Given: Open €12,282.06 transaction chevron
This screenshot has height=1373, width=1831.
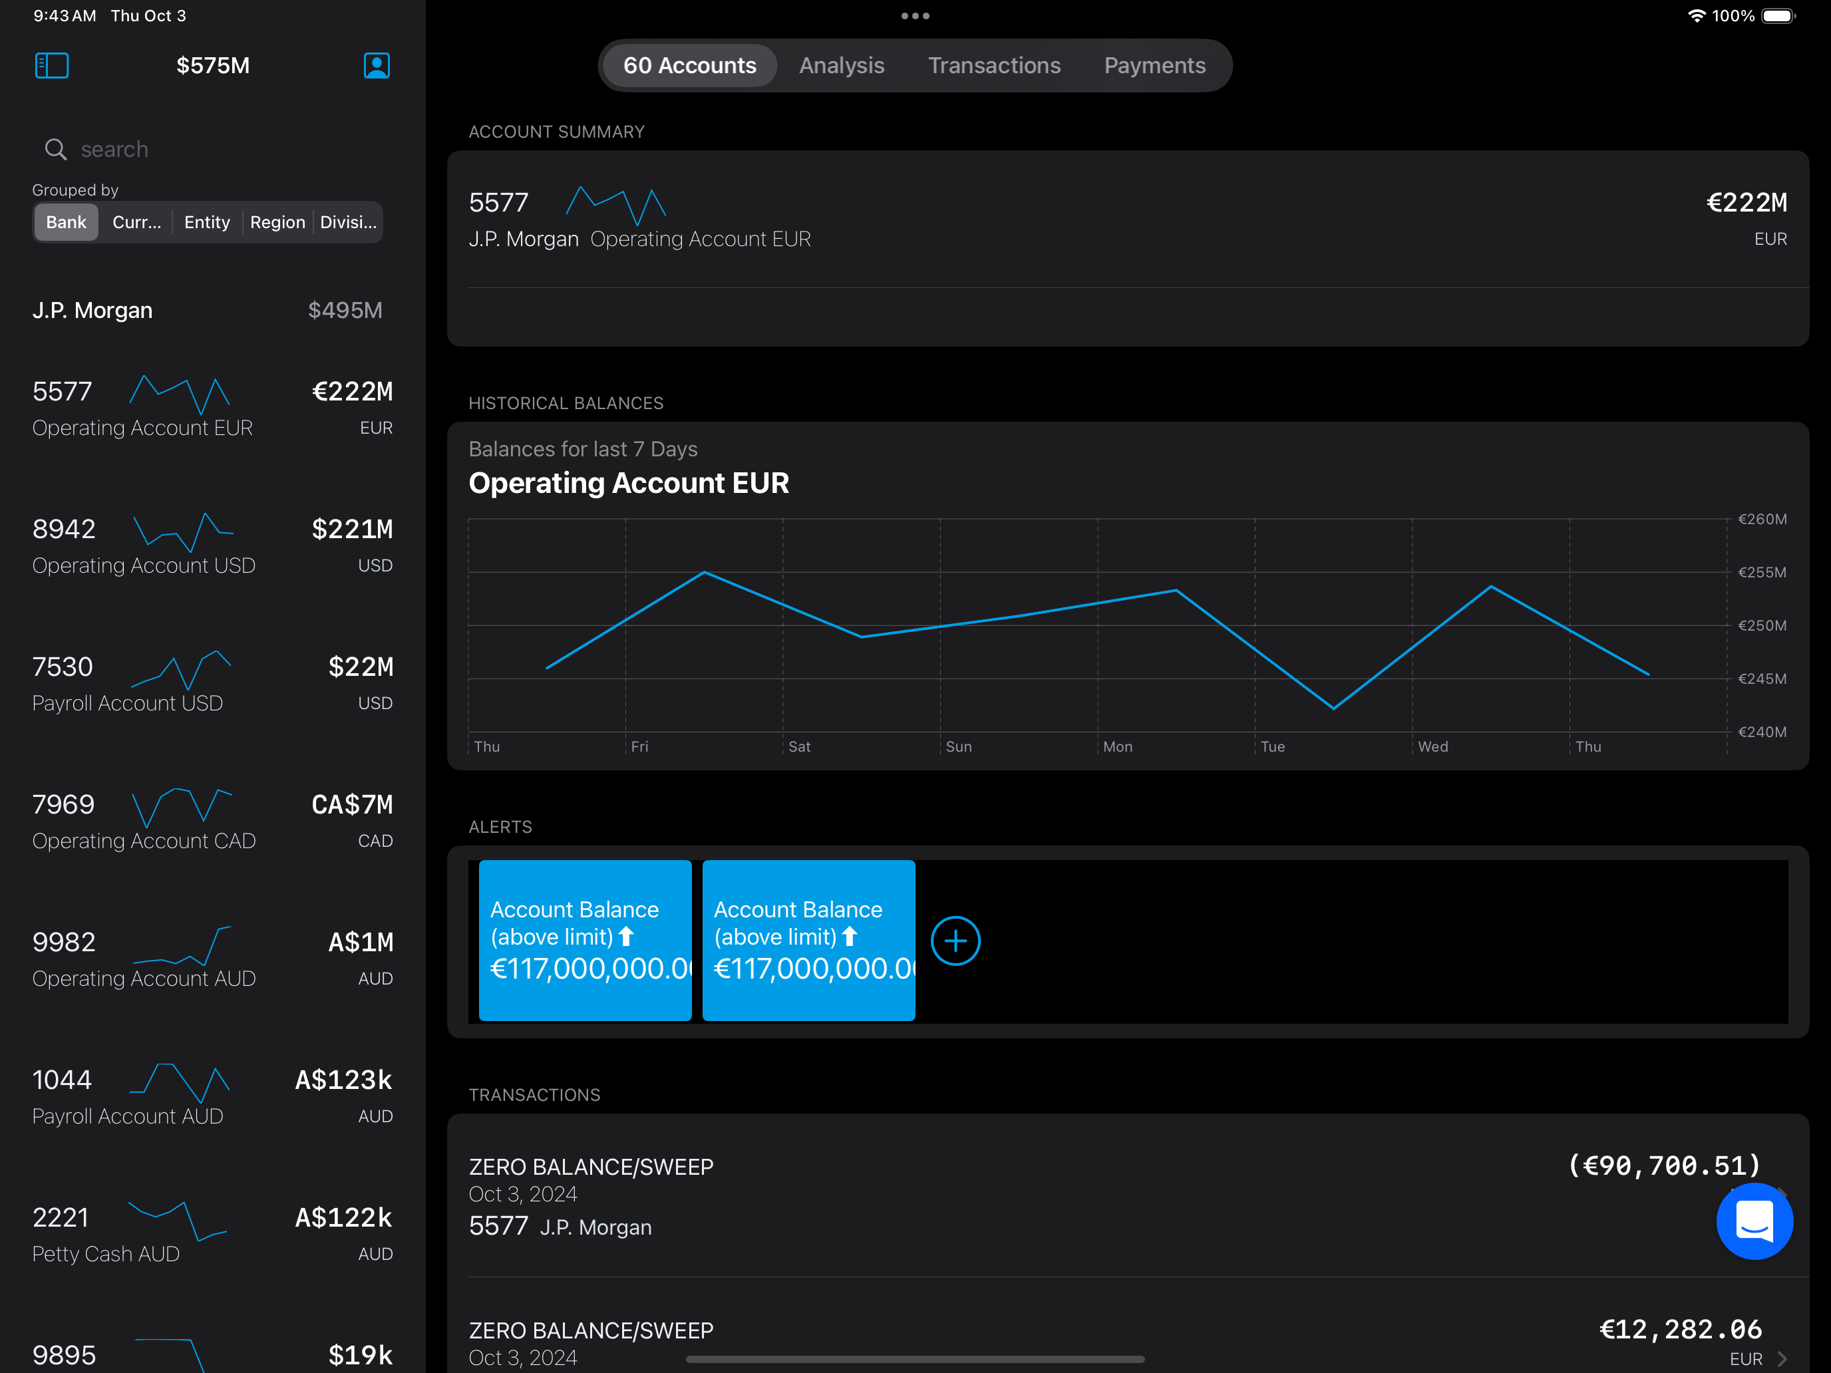Looking at the screenshot, I should 1782,1359.
